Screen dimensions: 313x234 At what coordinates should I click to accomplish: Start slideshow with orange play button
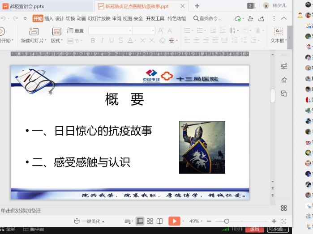174,221
